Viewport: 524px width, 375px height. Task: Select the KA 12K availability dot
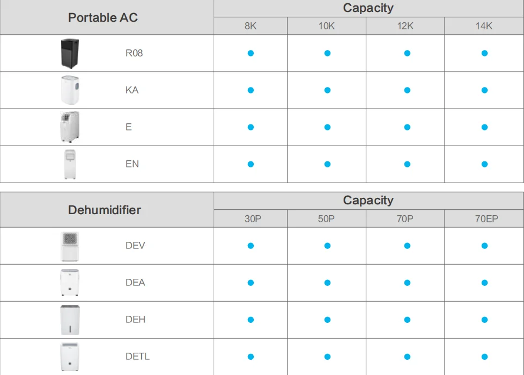tap(407, 90)
